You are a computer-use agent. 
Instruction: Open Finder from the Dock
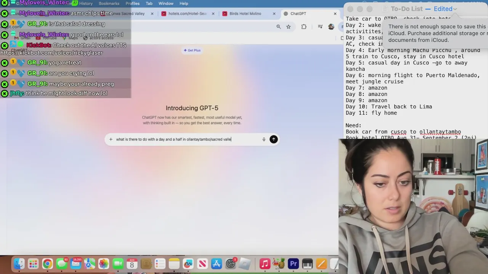[19, 264]
